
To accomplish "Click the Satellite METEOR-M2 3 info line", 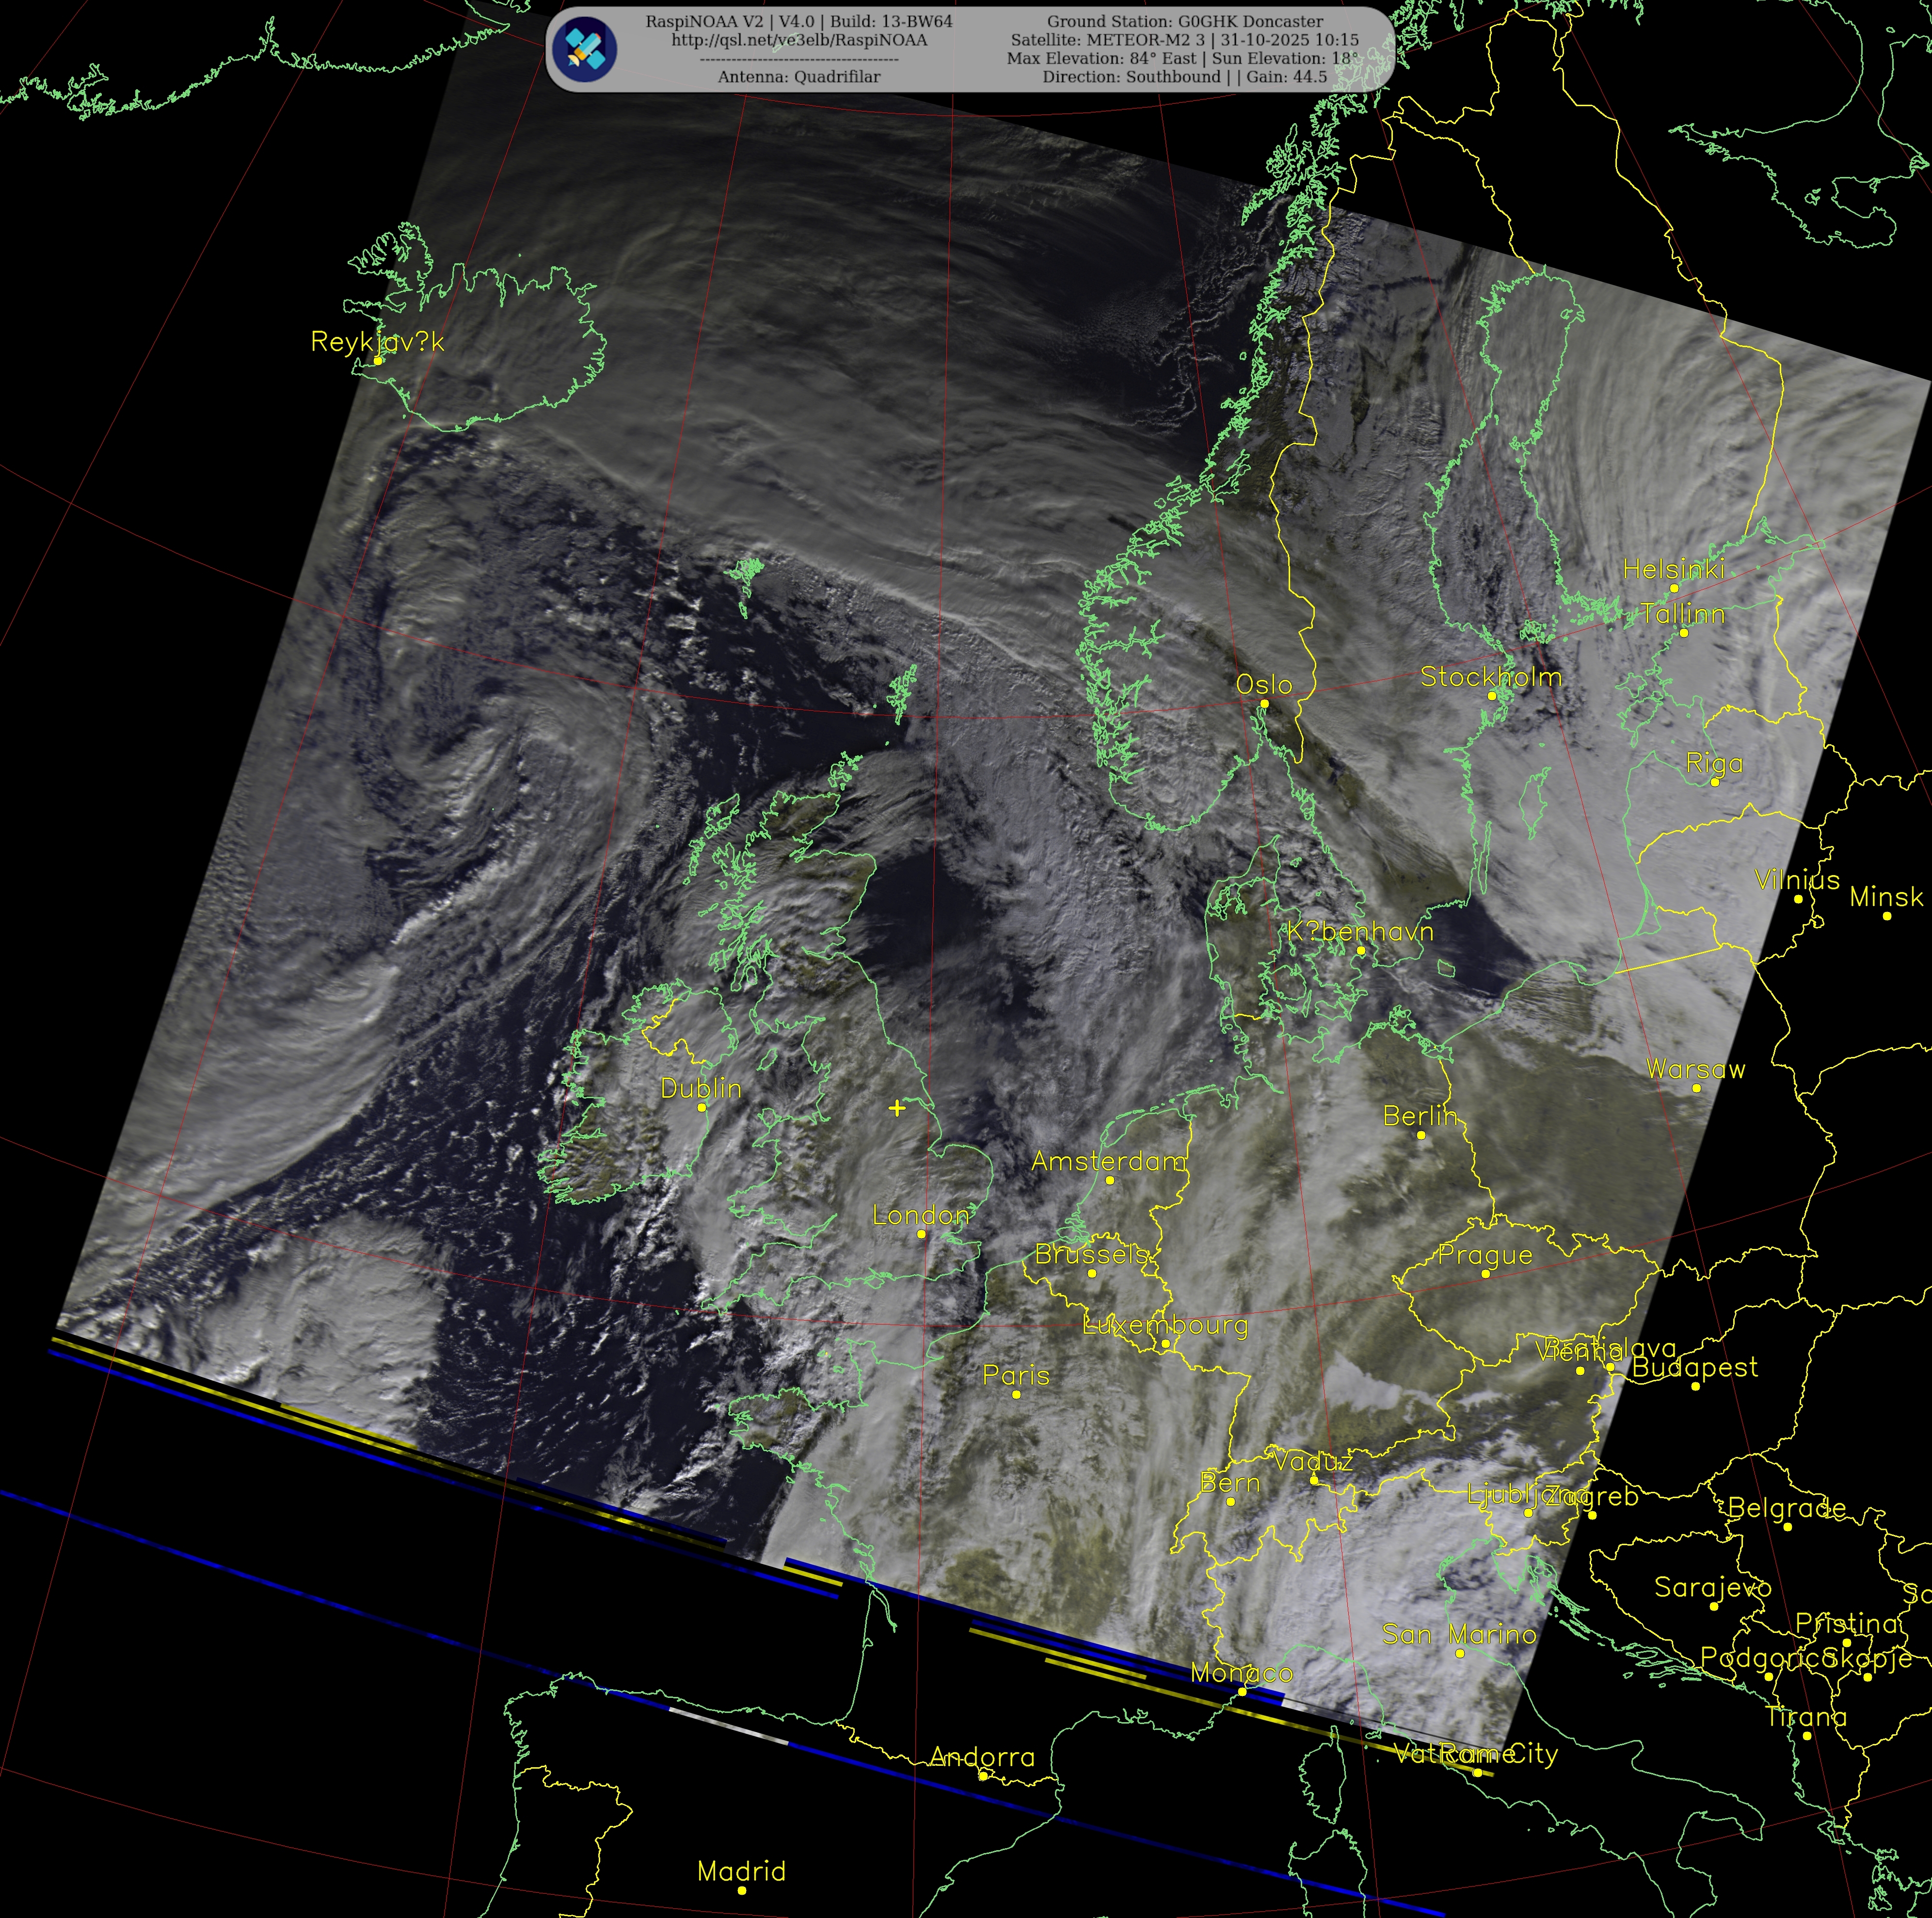I will (1184, 40).
